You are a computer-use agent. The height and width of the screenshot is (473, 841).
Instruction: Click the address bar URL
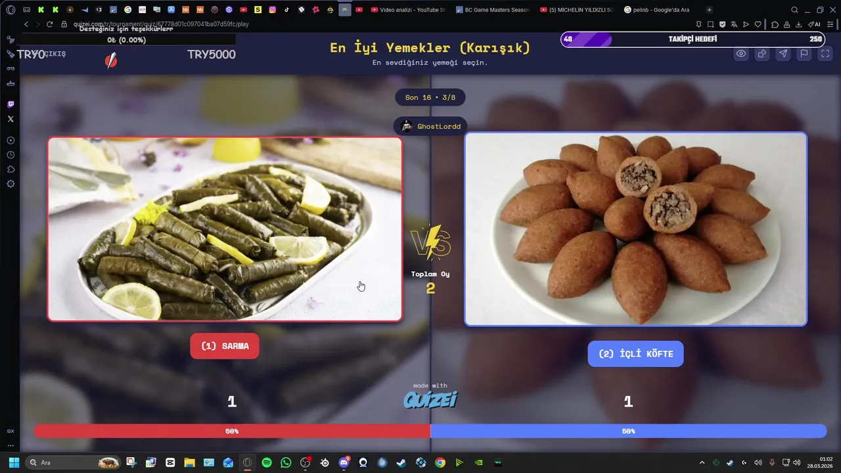pyautogui.click(x=161, y=24)
